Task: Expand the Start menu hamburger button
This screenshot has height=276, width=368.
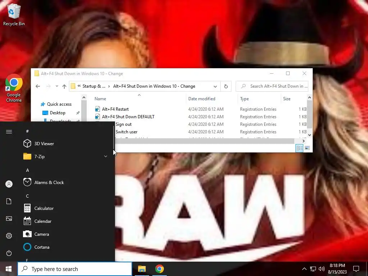Action: (x=9, y=132)
